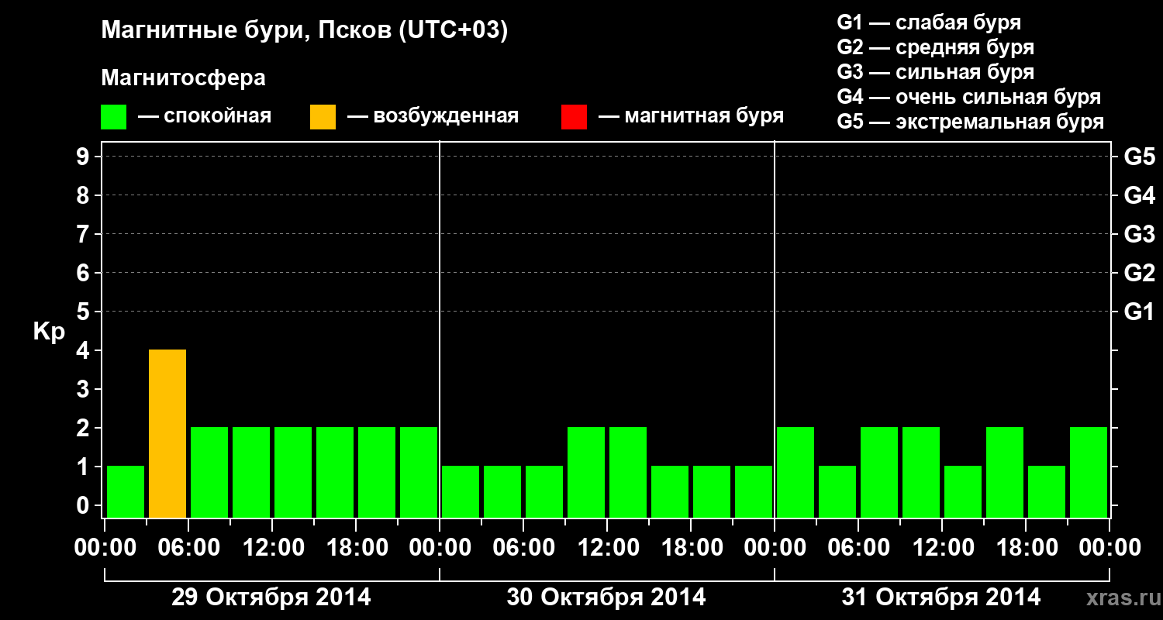Viewport: 1163px width, 620px height.
Task: Select the 15:00–18:00 bar on 31 October
Action: 1005,473
